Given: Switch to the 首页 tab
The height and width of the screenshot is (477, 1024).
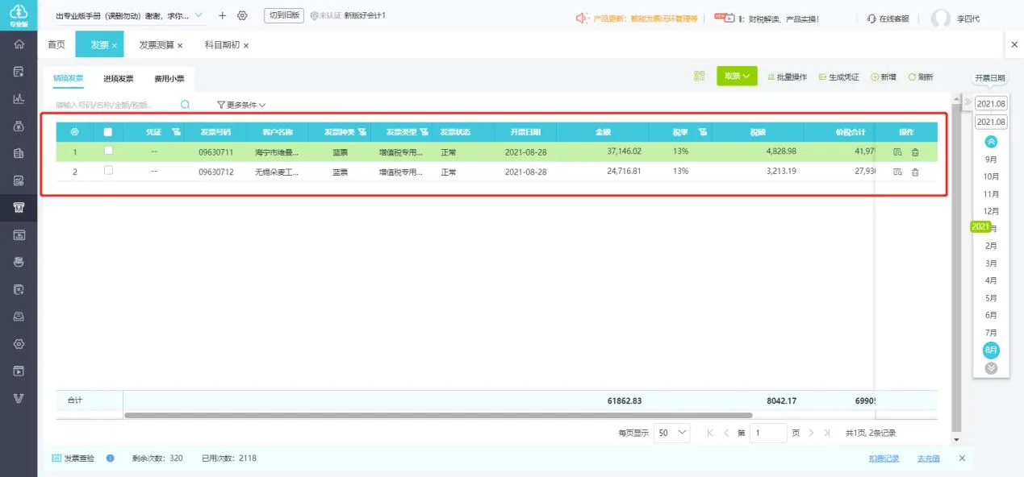Looking at the screenshot, I should [x=56, y=44].
